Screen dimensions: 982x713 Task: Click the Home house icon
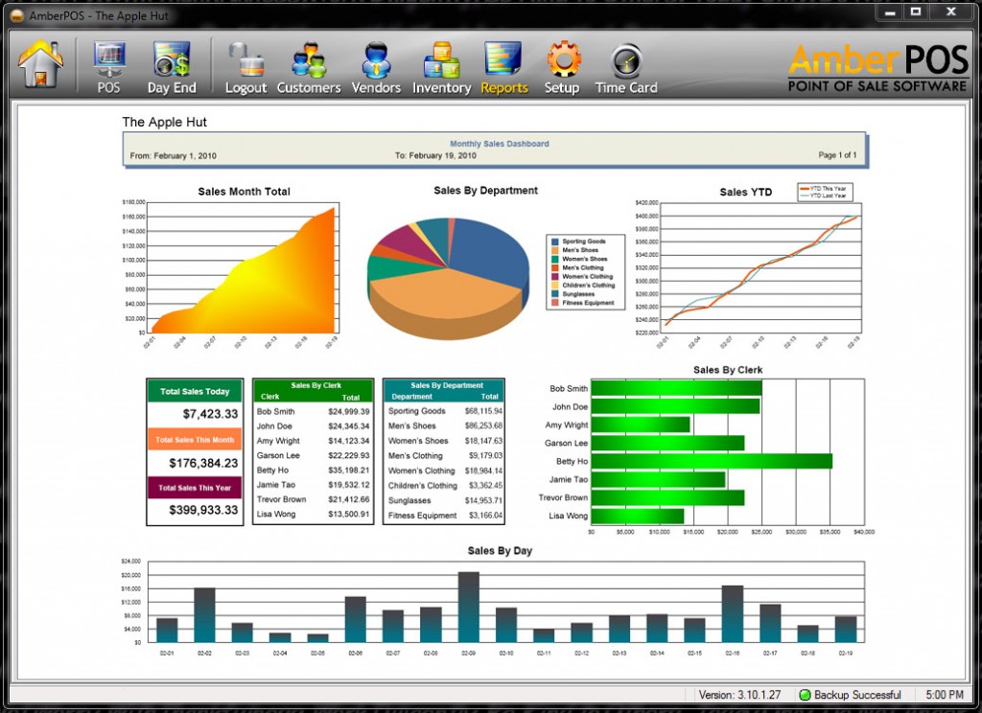click(x=41, y=63)
